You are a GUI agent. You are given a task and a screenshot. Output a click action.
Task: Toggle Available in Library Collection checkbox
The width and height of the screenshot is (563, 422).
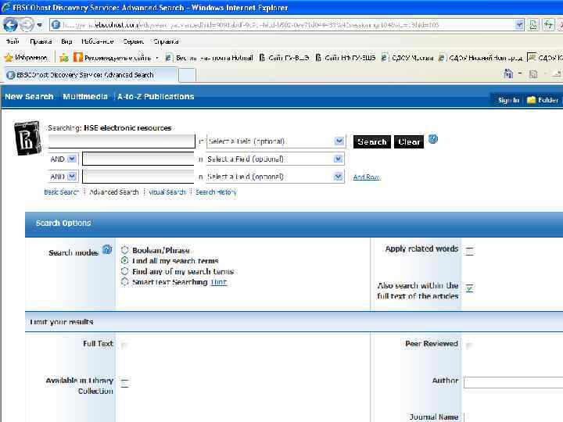pyautogui.click(x=124, y=383)
